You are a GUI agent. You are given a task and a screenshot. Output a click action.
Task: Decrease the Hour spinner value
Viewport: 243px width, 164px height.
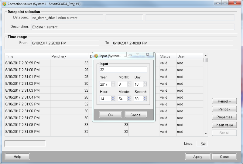[x=113, y=100]
